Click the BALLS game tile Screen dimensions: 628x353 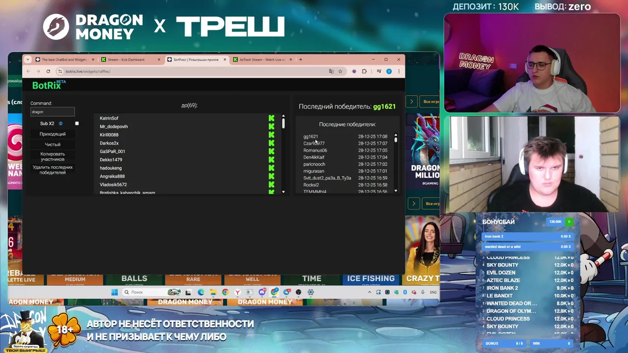pos(134,279)
